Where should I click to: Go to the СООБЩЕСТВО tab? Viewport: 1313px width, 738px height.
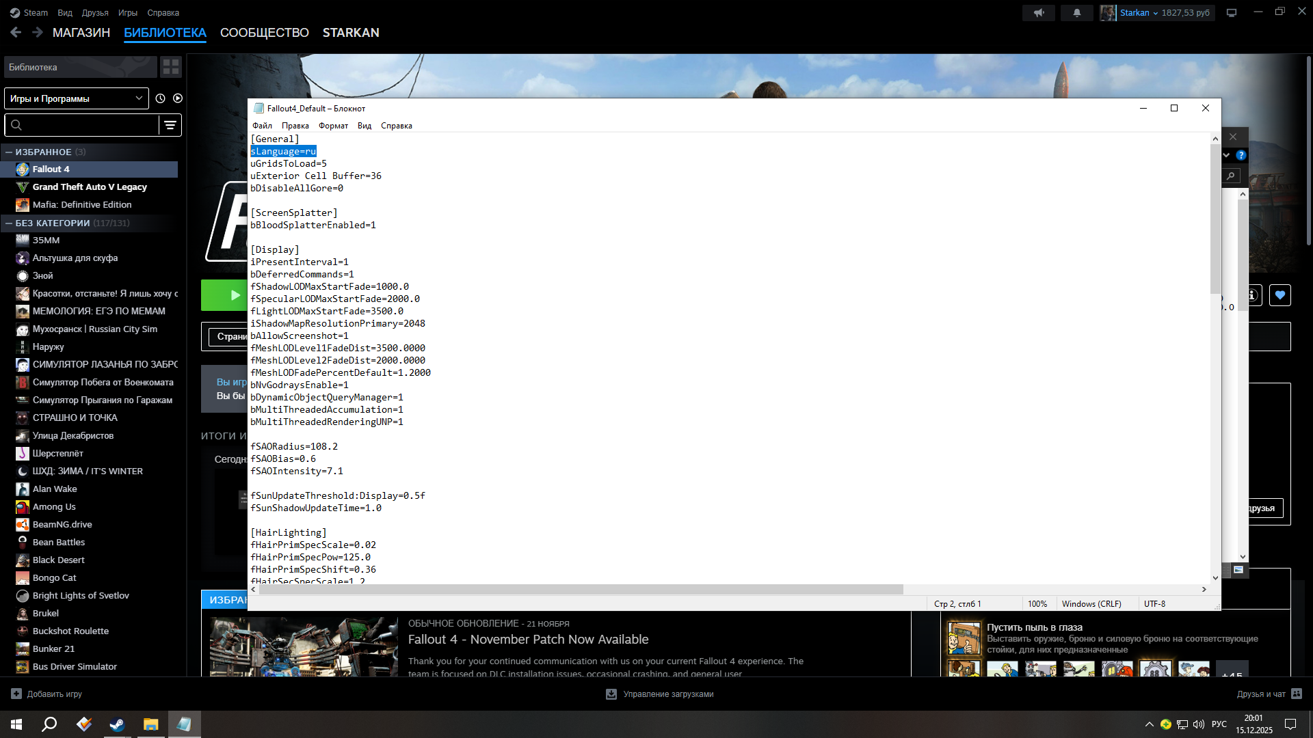click(265, 33)
